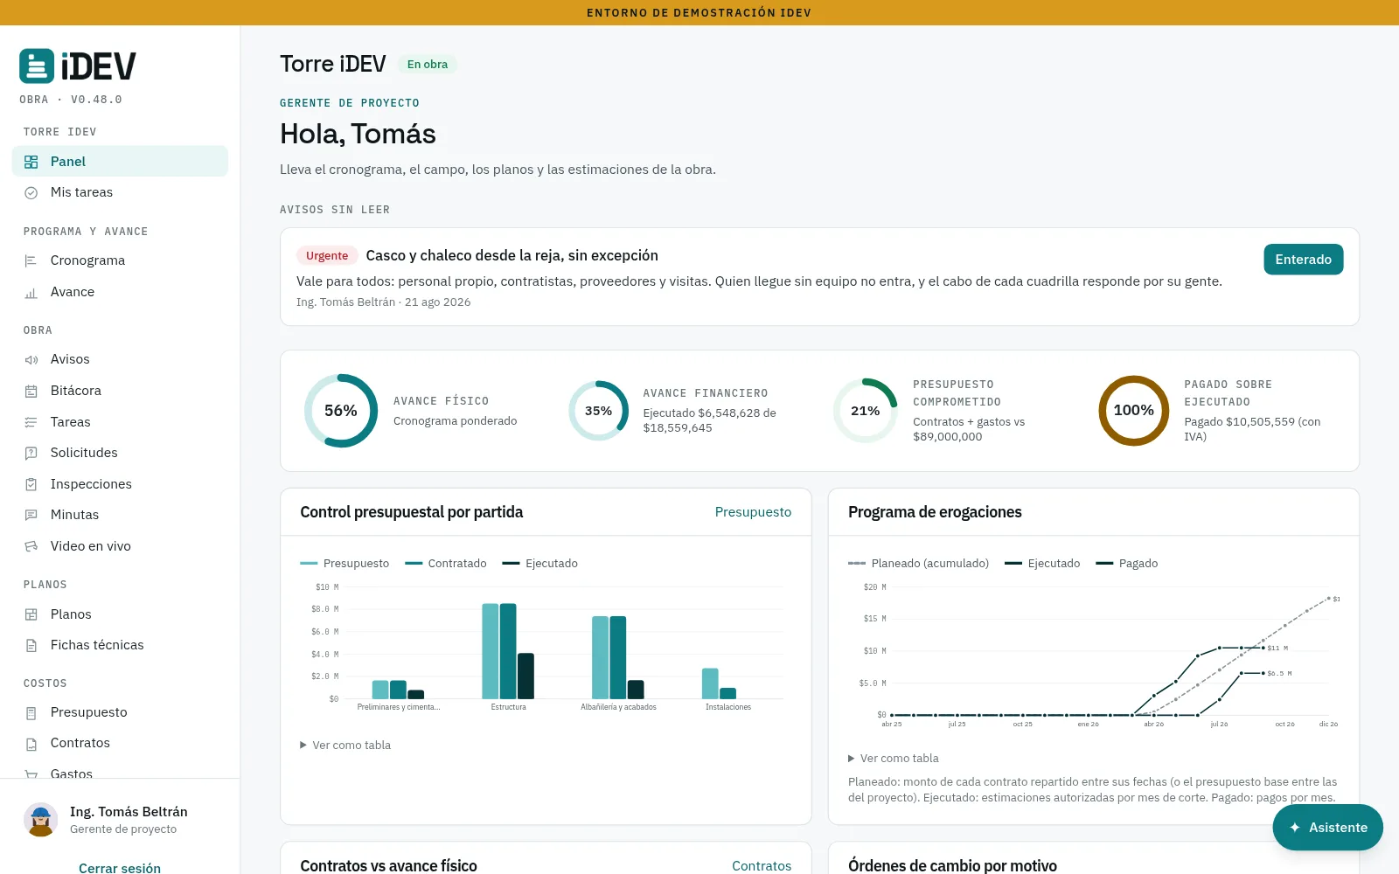Click the sparkle icon on Asistente button
1399x874 pixels.
[x=1295, y=828]
